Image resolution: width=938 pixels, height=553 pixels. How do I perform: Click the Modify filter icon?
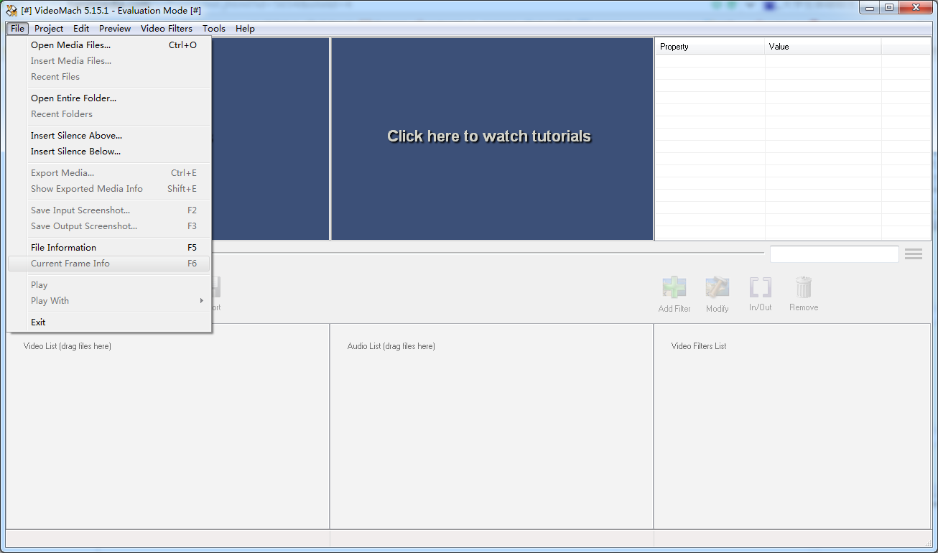(717, 288)
